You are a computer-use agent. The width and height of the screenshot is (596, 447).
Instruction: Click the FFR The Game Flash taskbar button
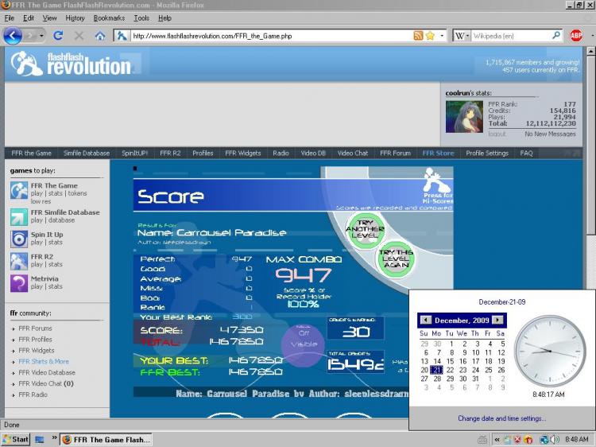click(106, 439)
